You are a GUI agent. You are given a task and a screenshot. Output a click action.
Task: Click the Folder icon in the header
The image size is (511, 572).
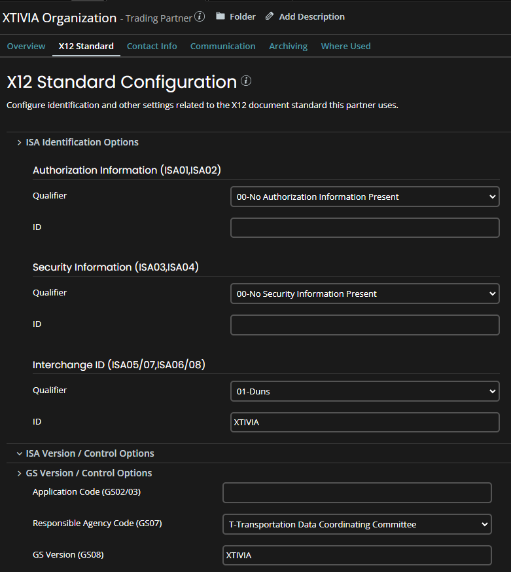tap(220, 16)
